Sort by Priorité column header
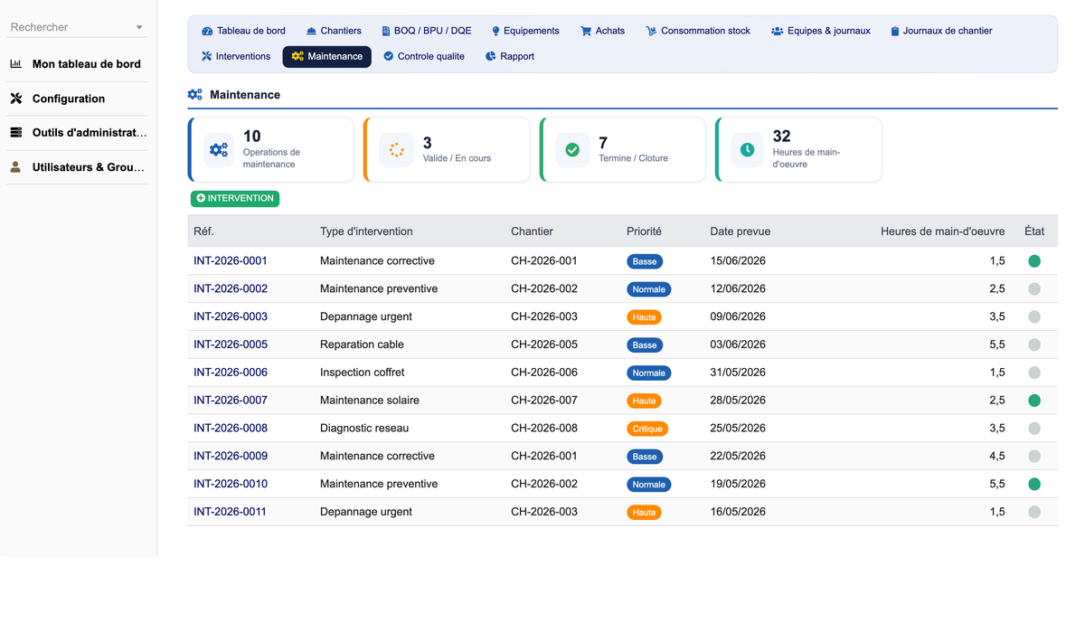This screenshot has width=1085, height=642. (x=644, y=231)
